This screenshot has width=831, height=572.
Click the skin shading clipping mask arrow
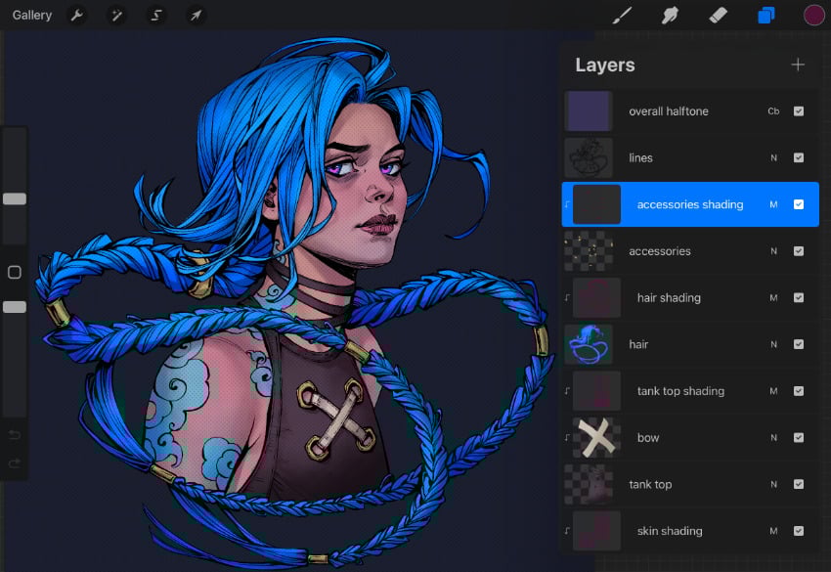click(567, 531)
